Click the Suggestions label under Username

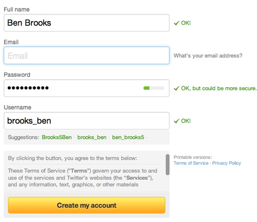click(23, 137)
